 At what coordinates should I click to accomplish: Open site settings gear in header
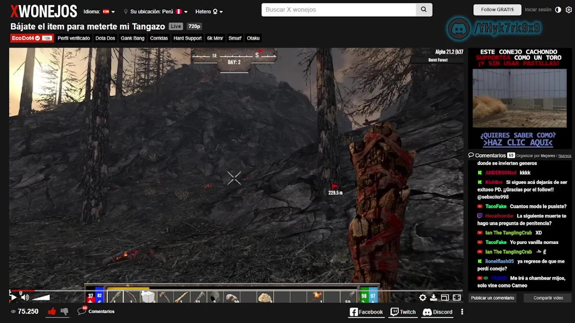(569, 9)
